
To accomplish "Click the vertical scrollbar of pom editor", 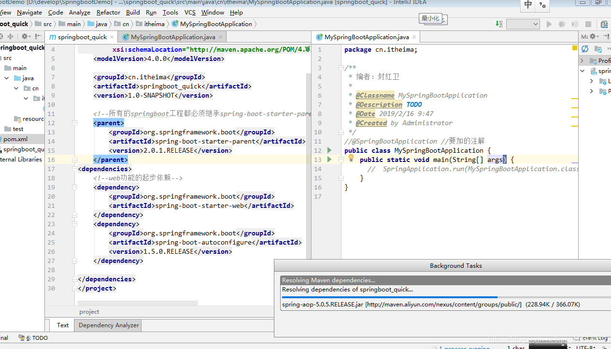I will [x=308, y=164].
